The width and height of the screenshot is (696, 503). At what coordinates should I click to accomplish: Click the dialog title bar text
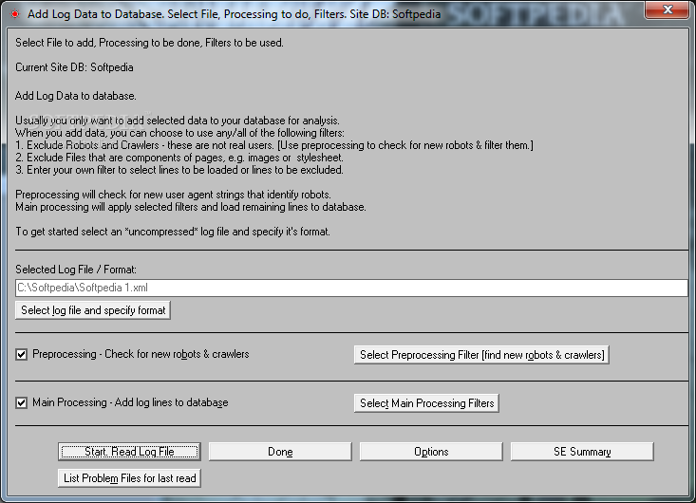click(x=234, y=14)
